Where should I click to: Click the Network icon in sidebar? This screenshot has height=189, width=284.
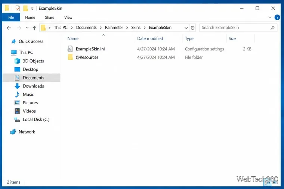13,132
